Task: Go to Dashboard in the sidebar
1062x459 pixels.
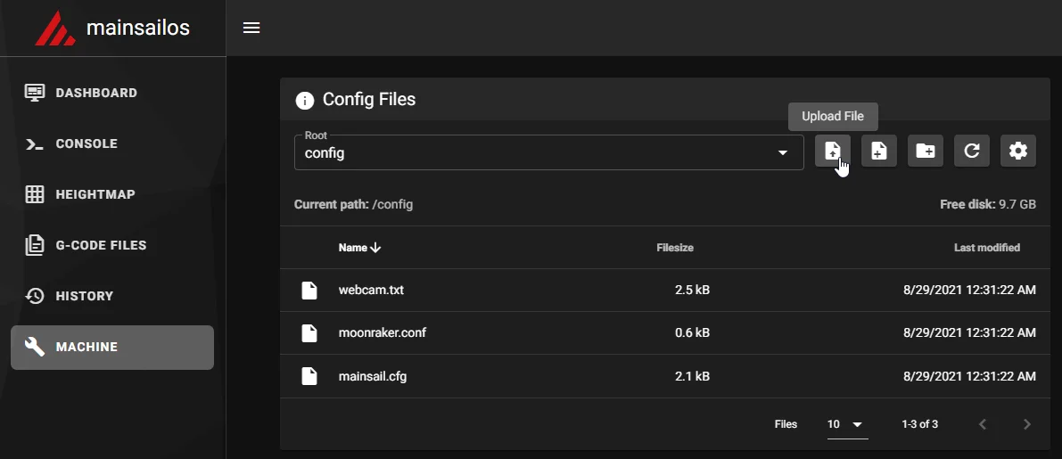Action: click(96, 93)
